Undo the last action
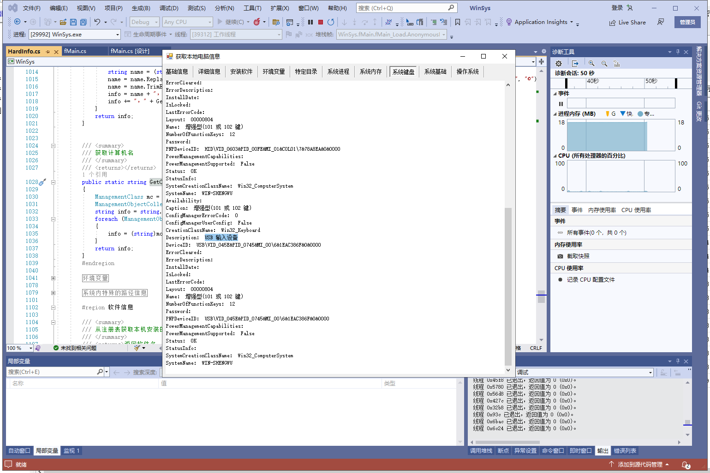 (x=97, y=22)
